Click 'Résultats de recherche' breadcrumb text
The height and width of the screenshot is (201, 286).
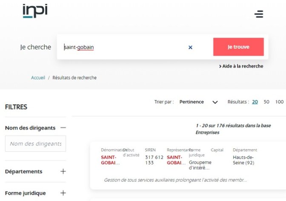[x=74, y=78]
